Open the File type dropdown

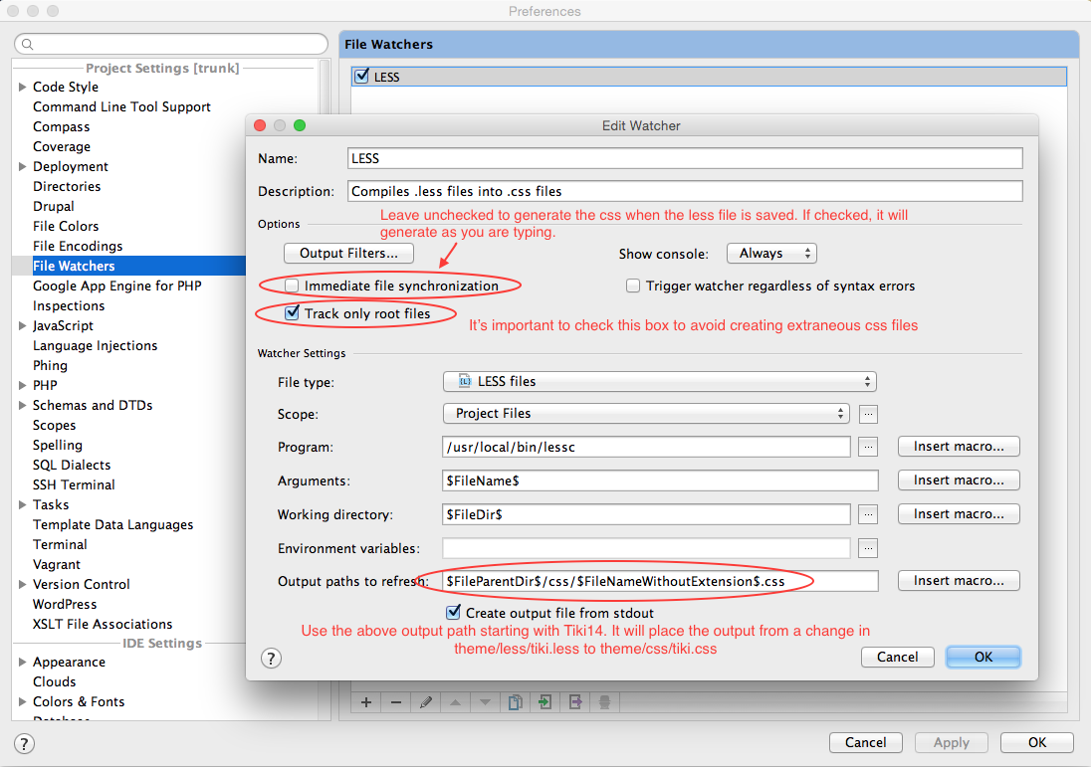click(x=659, y=382)
